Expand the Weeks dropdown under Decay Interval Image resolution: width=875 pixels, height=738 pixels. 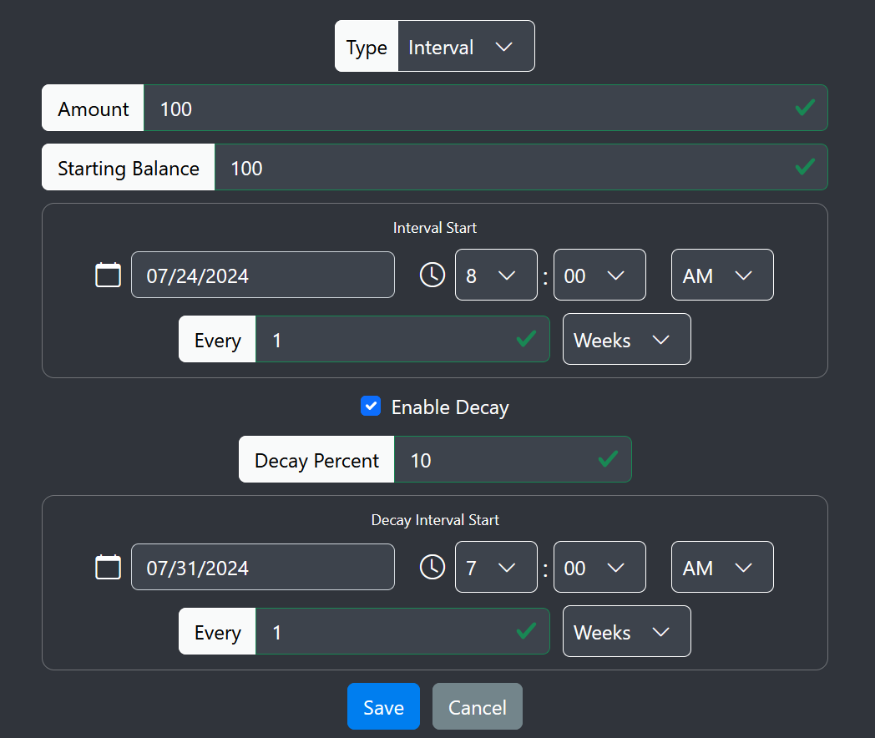click(x=626, y=631)
